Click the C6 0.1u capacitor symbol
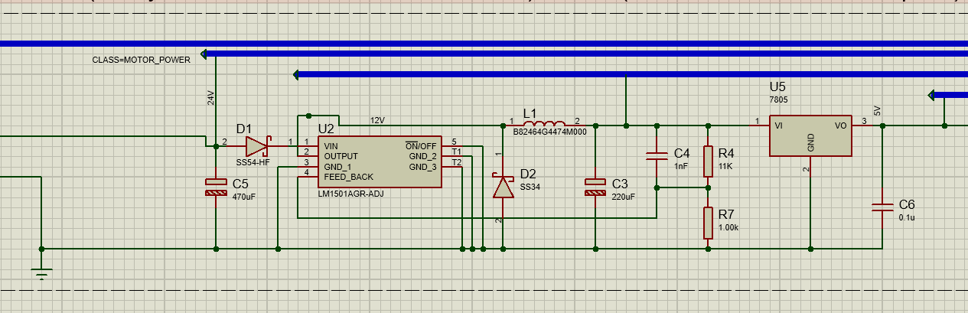Image resolution: width=968 pixels, height=313 pixels. coord(882,207)
